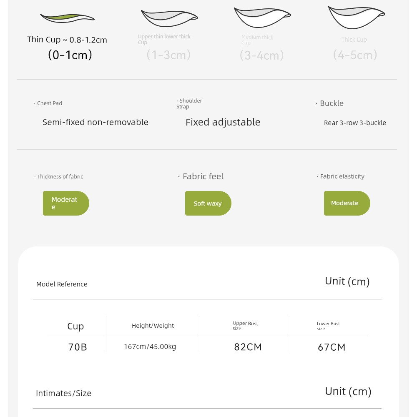417x417 pixels.
Task: Click the Upper thin lower thick cup illustration
Action: point(169,18)
